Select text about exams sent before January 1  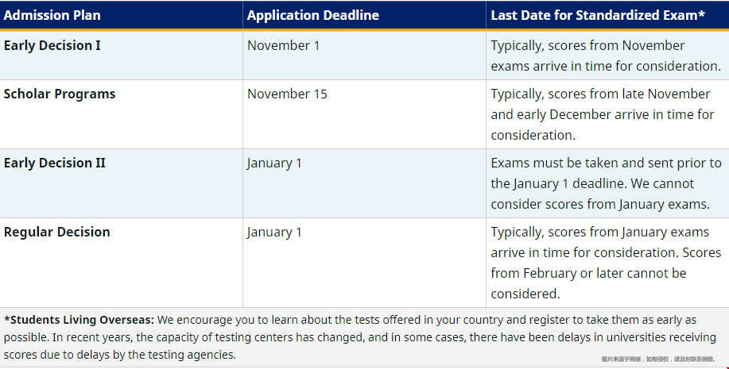[606, 173]
